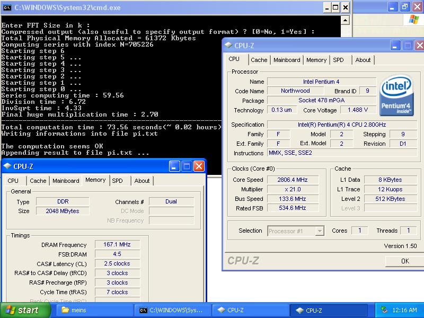Click Total computation time line in cmd

point(111,127)
